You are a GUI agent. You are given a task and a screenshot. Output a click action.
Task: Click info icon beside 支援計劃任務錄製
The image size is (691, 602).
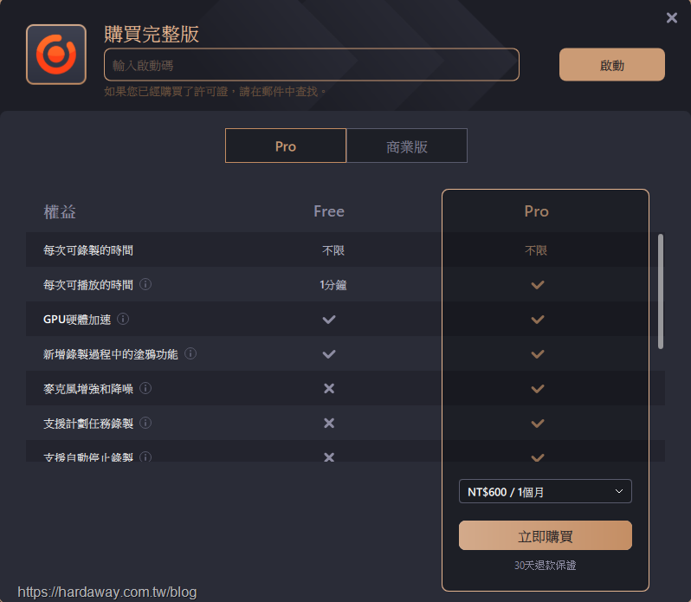click(x=145, y=423)
